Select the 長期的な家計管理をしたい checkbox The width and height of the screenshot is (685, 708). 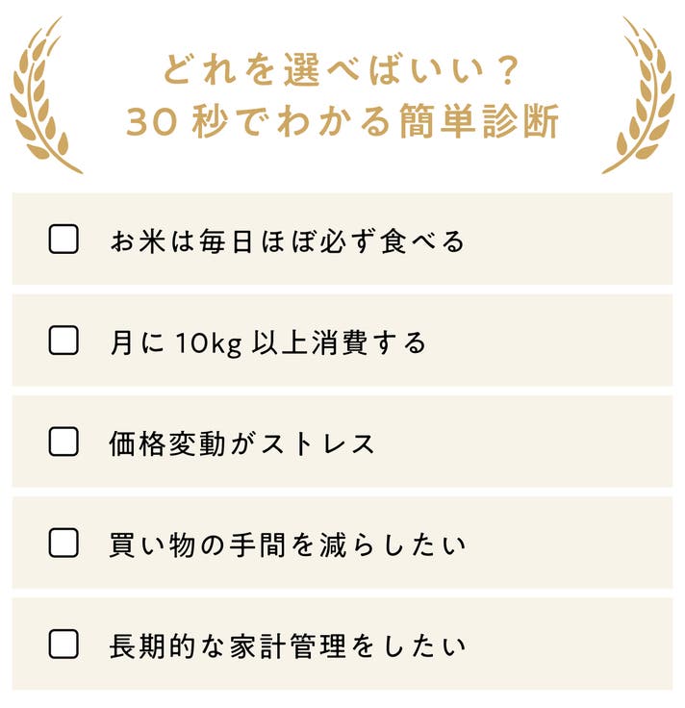coord(63,644)
